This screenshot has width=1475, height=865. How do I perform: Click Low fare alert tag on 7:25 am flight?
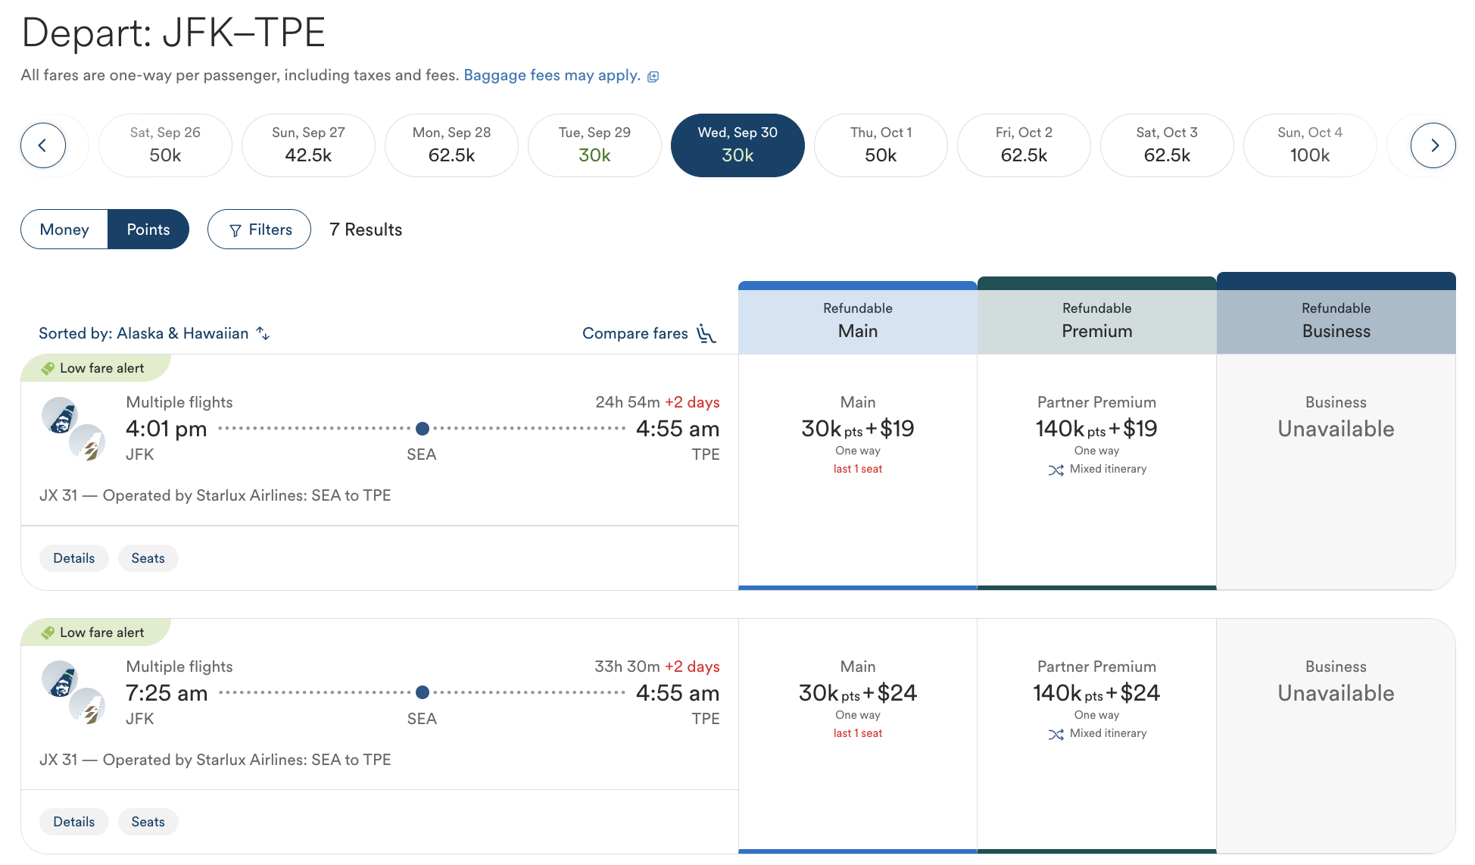pyautogui.click(x=95, y=632)
